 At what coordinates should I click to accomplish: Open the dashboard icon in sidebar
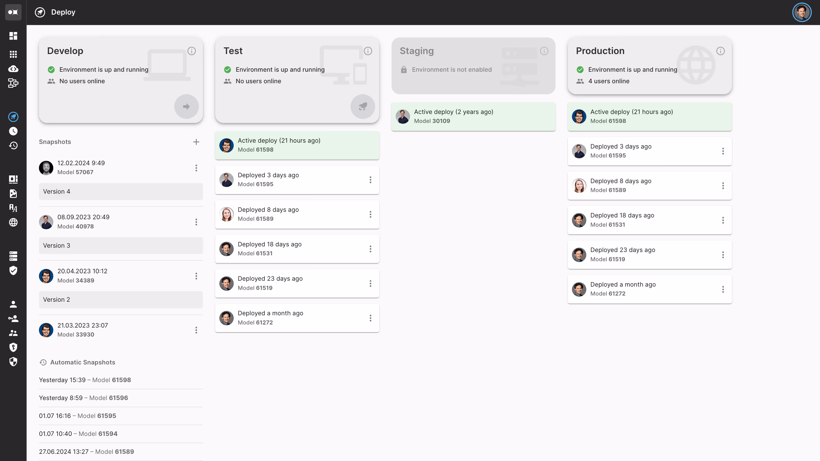(x=13, y=36)
